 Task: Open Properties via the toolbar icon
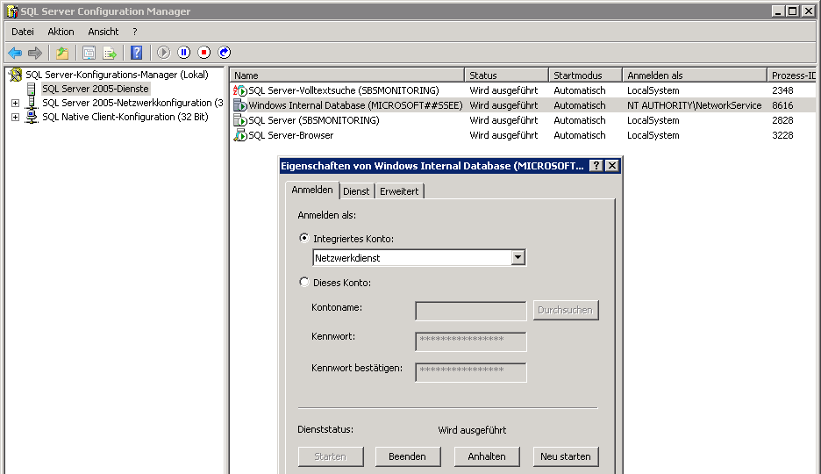point(89,53)
